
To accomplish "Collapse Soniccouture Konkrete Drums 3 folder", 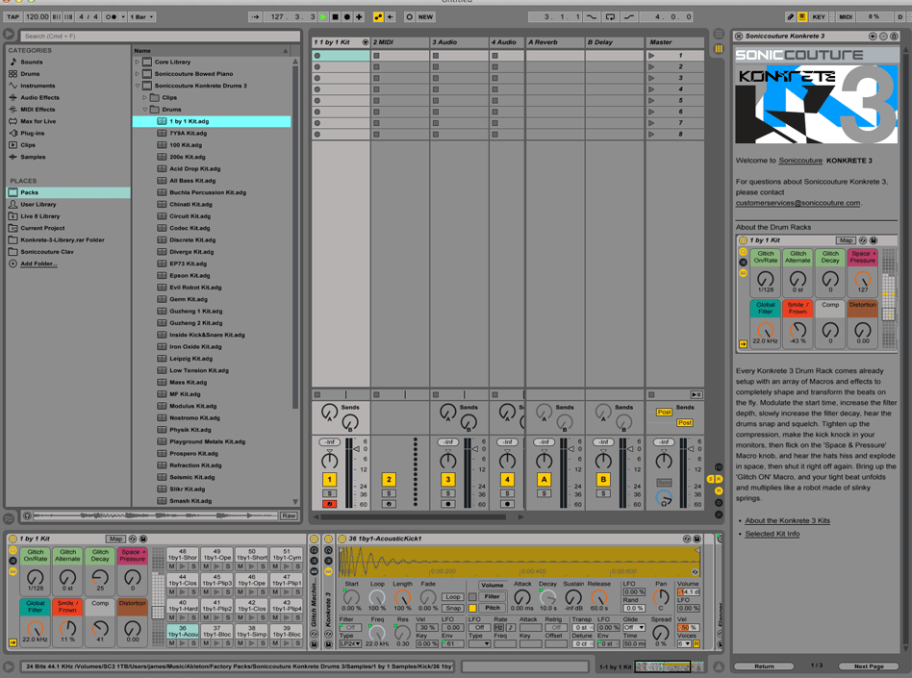I will click(138, 86).
